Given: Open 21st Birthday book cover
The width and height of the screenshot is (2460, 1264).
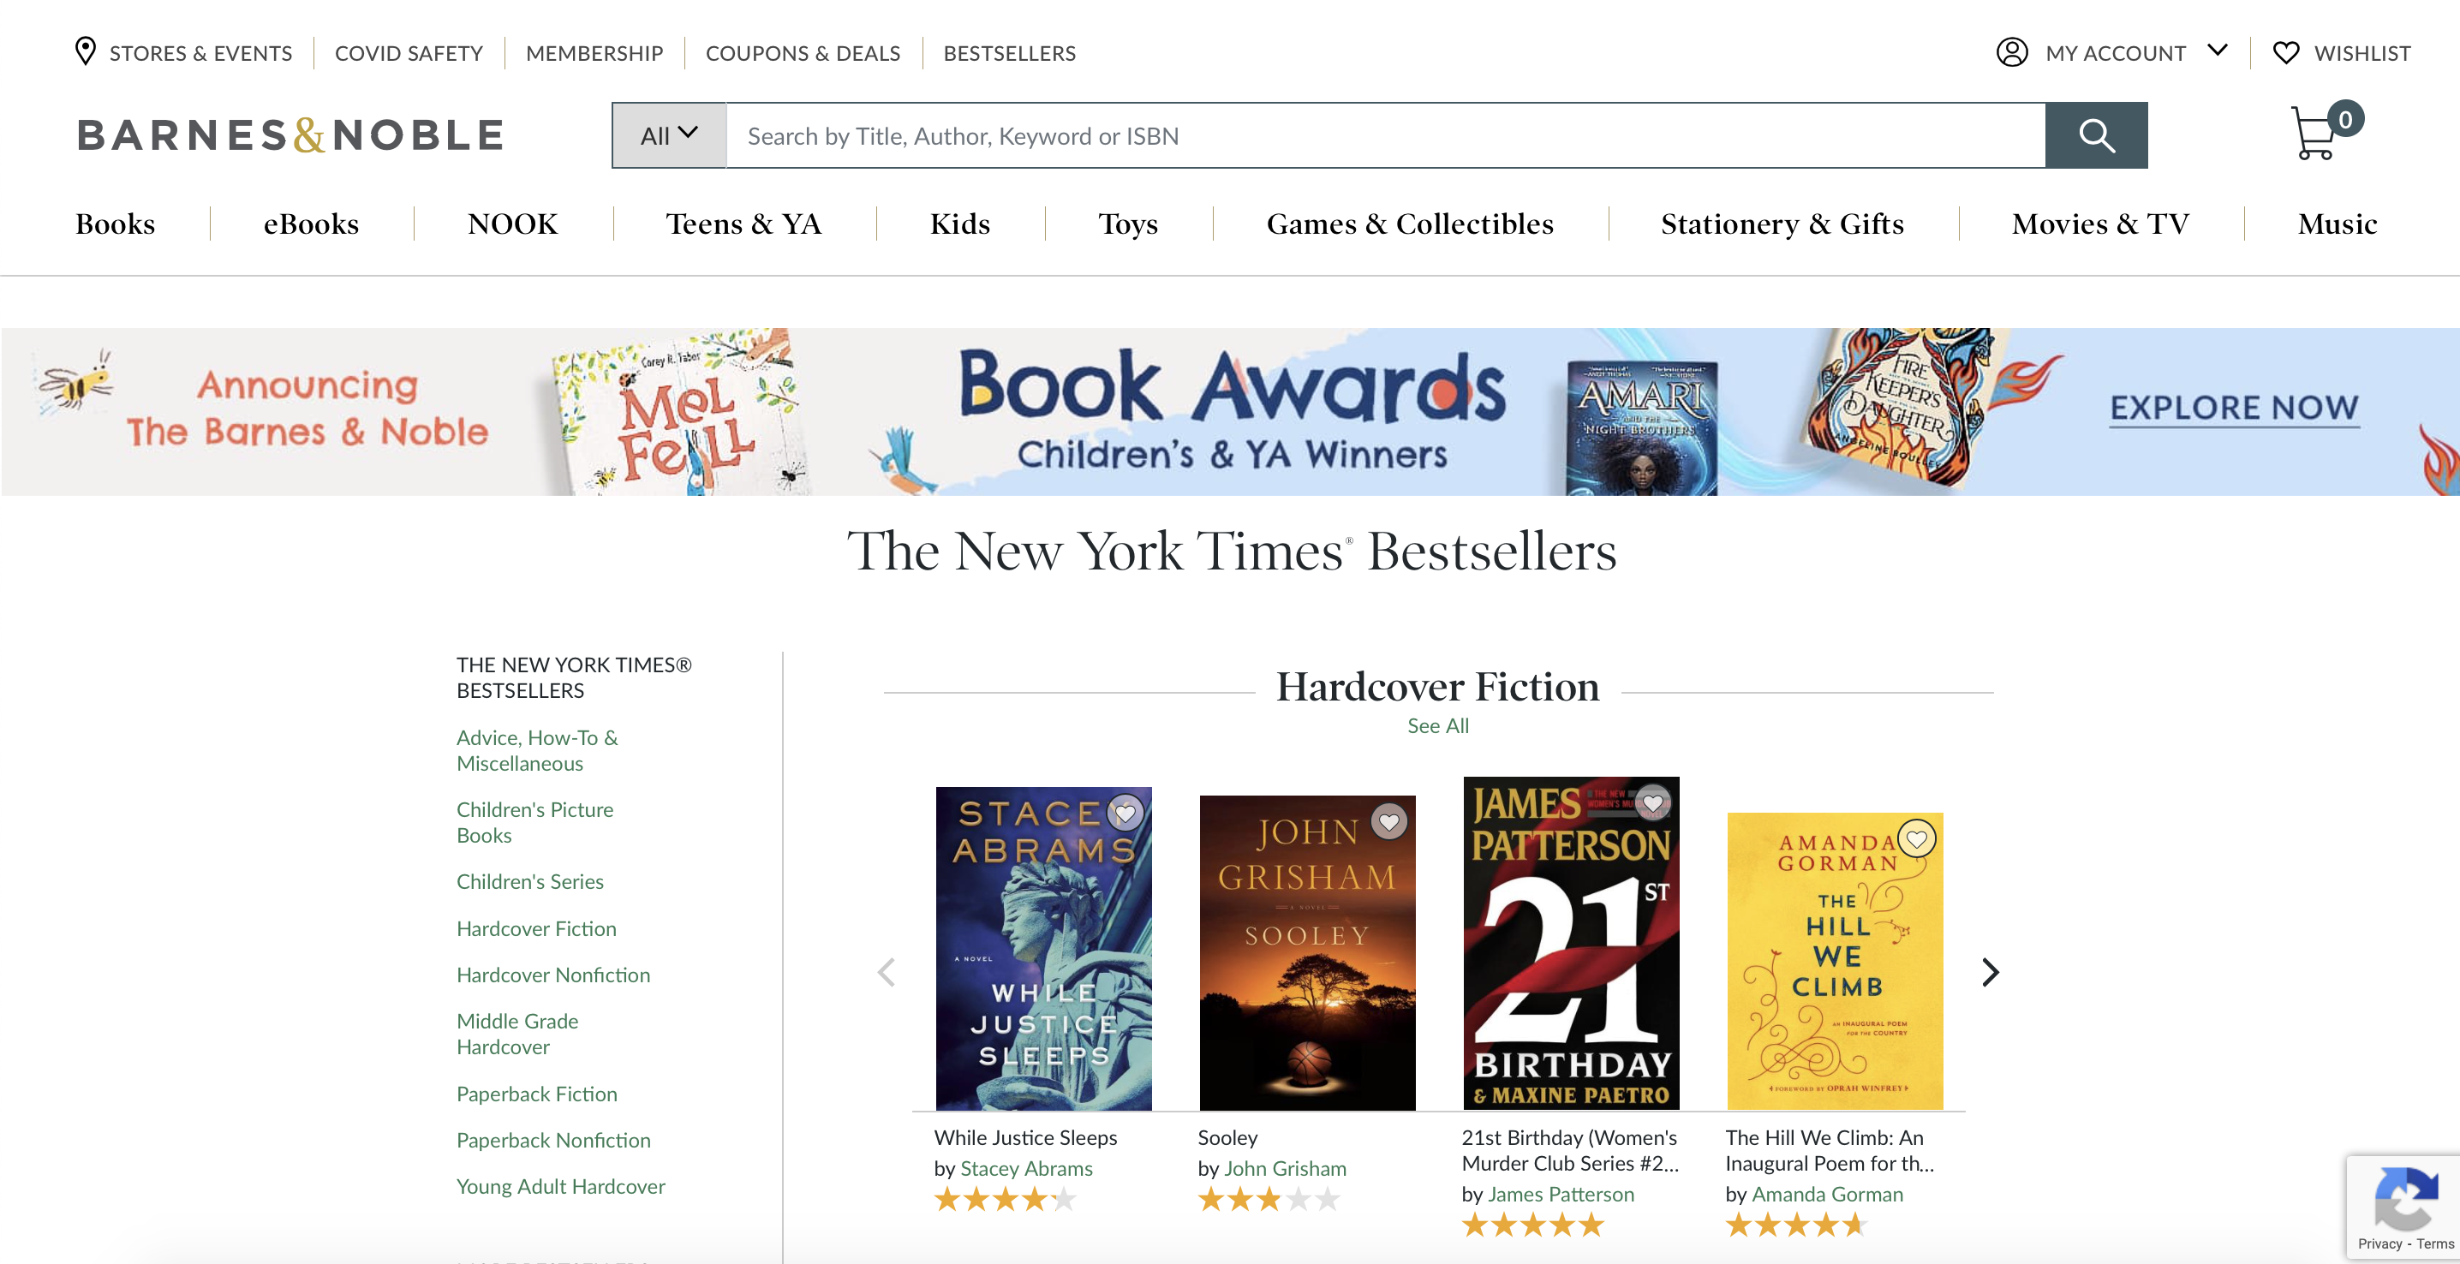Looking at the screenshot, I should pos(1571,943).
